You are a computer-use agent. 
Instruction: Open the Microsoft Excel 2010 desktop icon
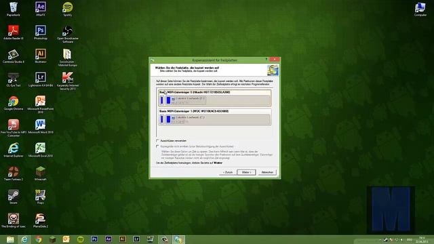pyautogui.click(x=41, y=150)
